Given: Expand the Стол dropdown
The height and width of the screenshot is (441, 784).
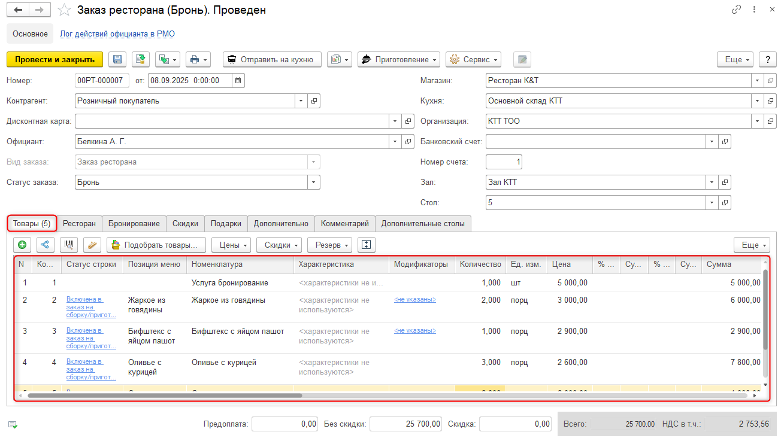Looking at the screenshot, I should 712,203.
